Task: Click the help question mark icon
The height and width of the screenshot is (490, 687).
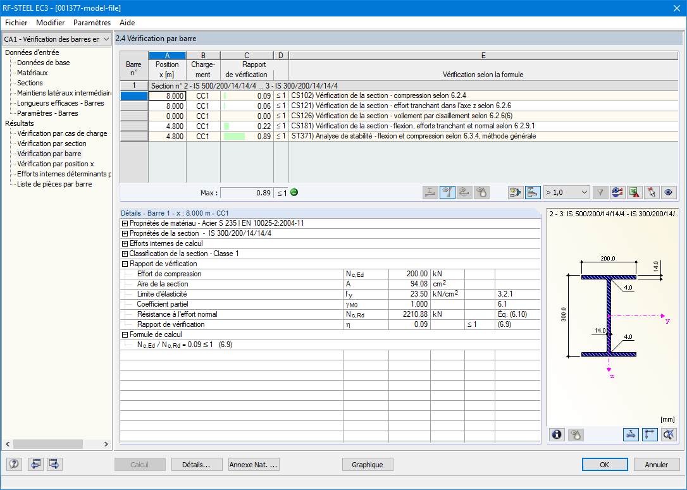Action: pos(14,464)
